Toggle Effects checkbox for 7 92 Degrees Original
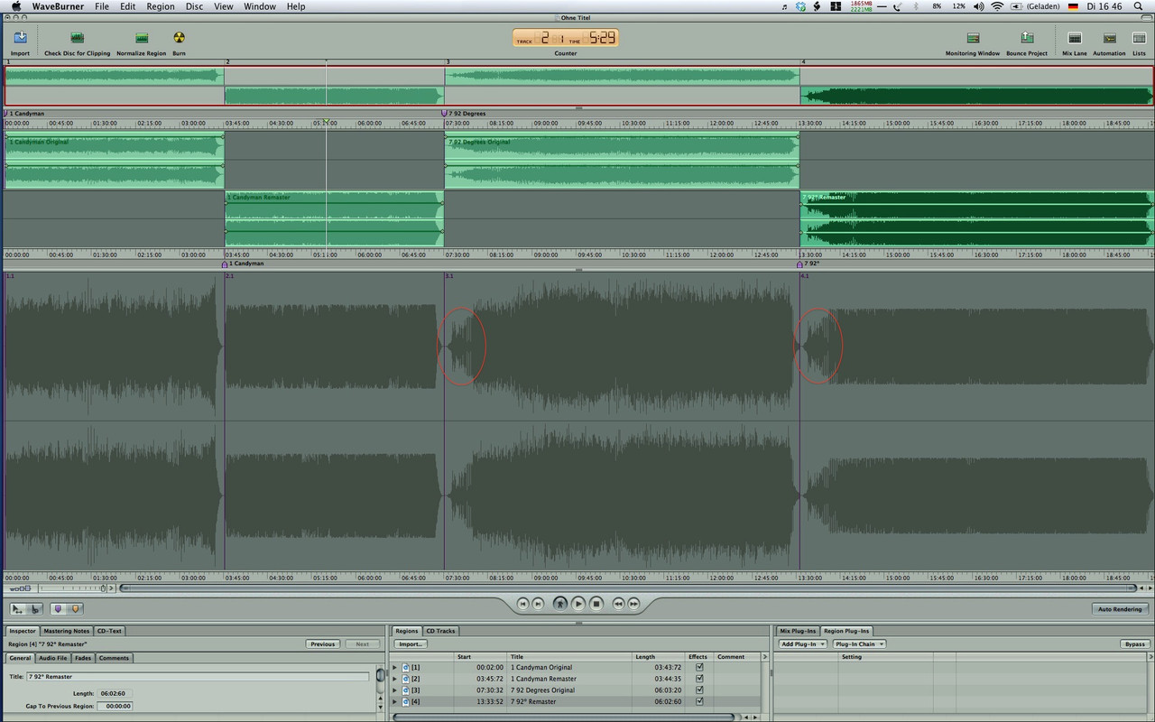This screenshot has width=1155, height=722. pos(699,690)
